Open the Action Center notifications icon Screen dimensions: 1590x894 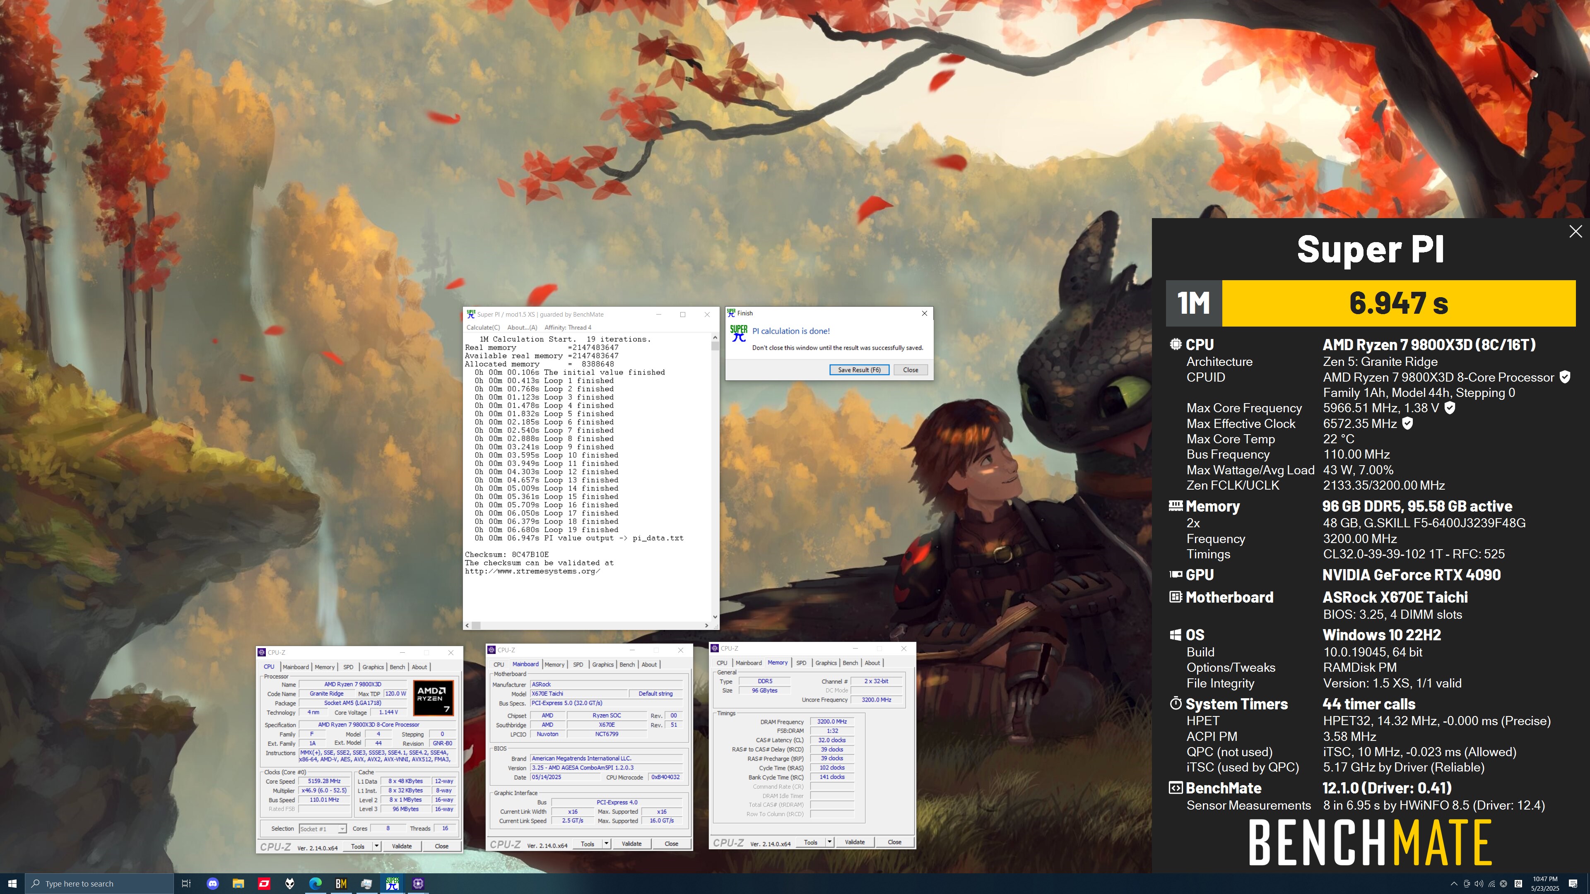click(1573, 884)
